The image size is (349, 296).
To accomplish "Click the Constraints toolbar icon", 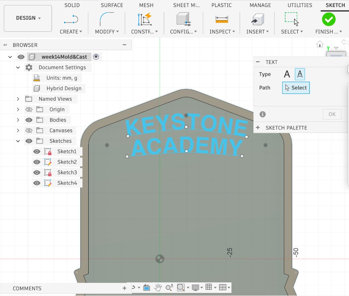I will coord(145,19).
